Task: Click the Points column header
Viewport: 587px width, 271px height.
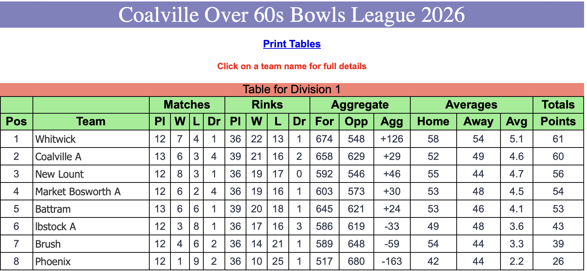Action: (558, 122)
